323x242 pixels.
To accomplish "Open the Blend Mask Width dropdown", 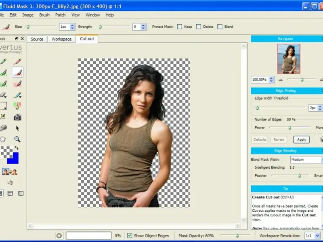I will click(x=306, y=160).
